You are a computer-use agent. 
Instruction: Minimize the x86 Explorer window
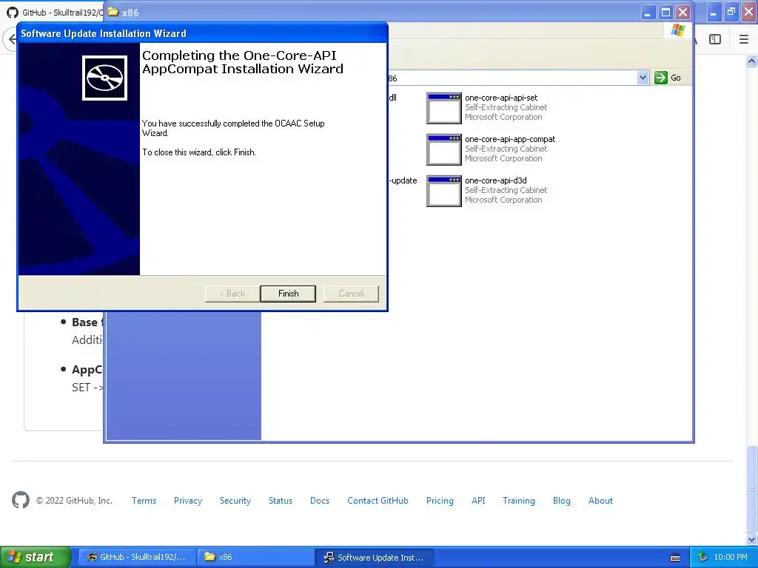[648, 13]
